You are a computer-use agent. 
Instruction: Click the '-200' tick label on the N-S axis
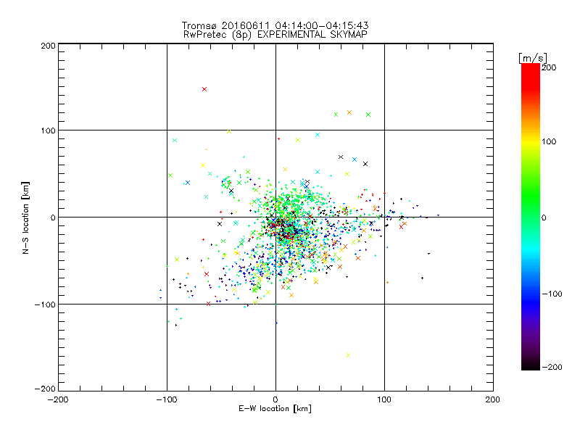coord(45,389)
